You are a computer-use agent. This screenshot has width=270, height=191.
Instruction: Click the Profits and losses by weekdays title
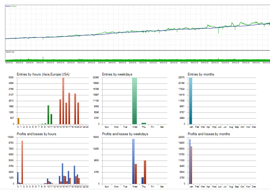tap(125, 134)
